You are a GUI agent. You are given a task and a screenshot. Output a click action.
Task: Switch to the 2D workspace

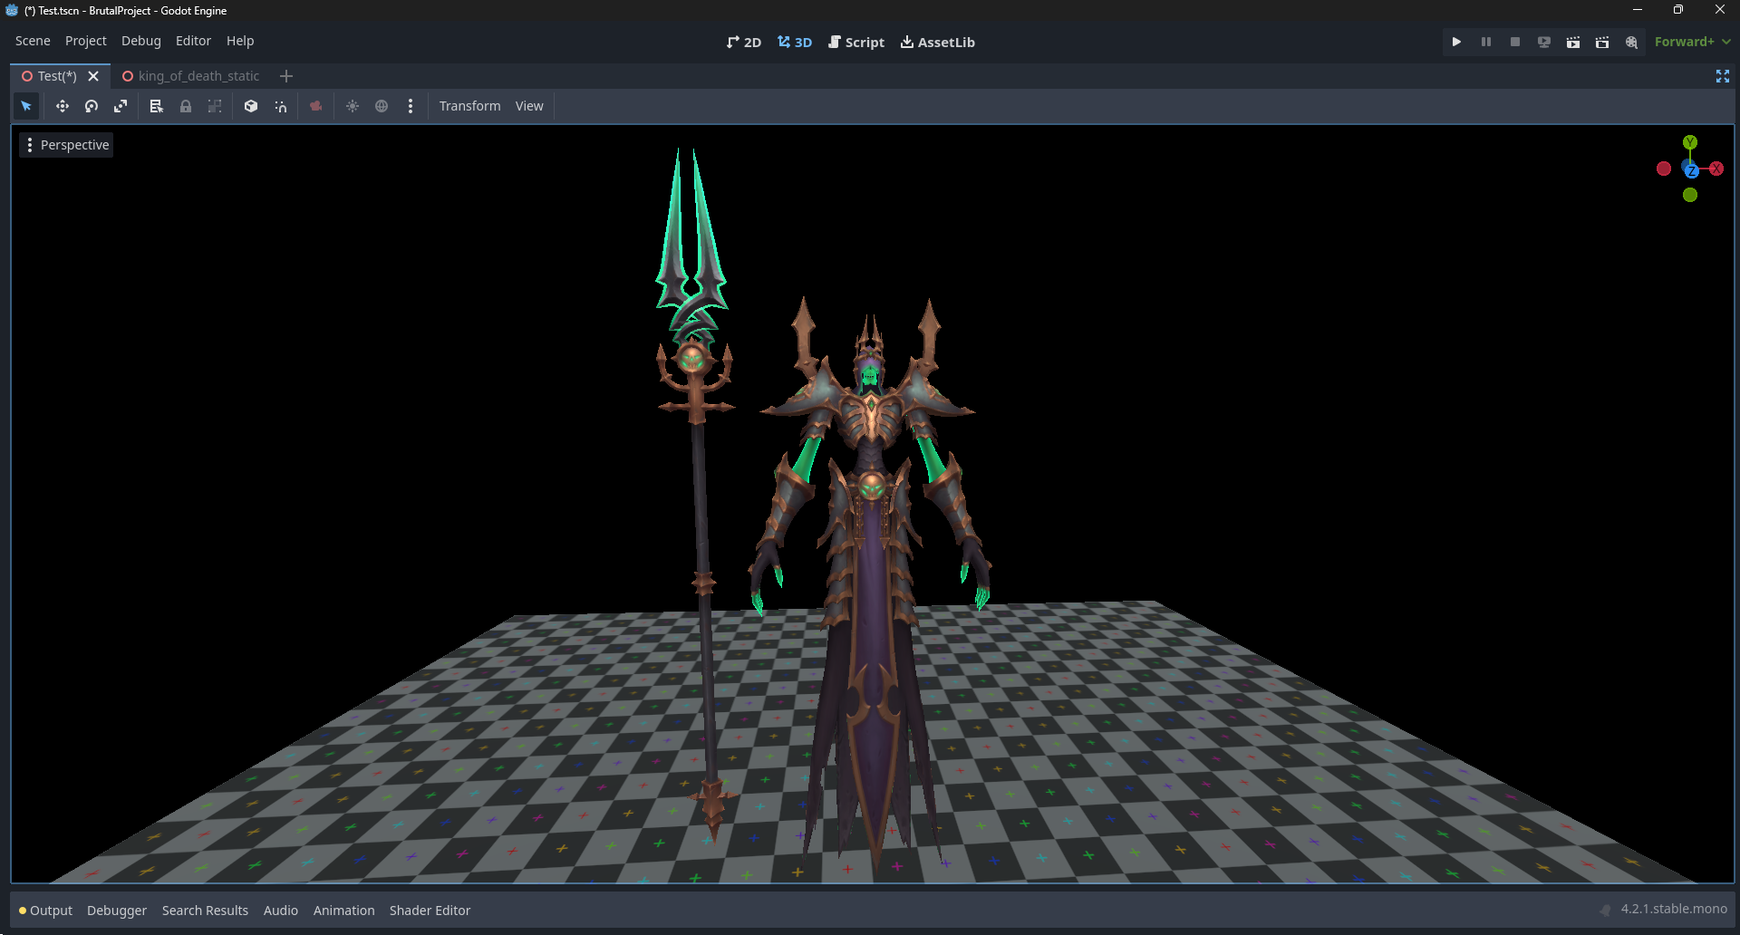pos(743,42)
